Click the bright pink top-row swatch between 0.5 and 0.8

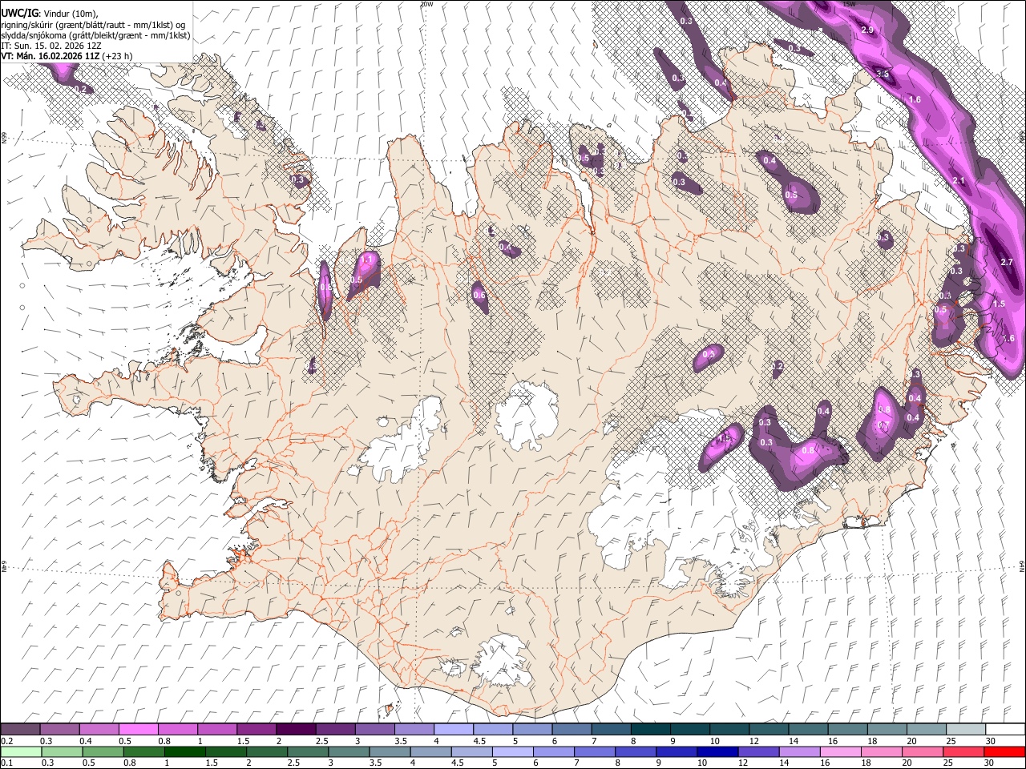point(138,729)
